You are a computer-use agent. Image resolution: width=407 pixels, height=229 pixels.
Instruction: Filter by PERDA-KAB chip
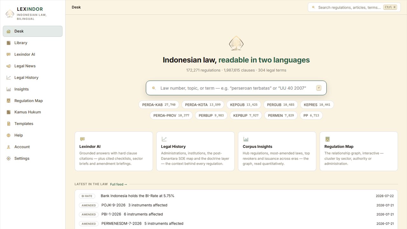(159, 105)
